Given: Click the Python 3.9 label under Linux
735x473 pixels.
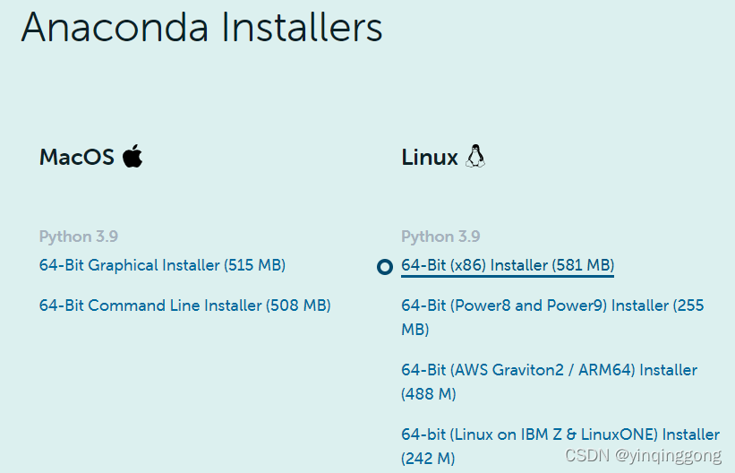Looking at the screenshot, I should (440, 236).
